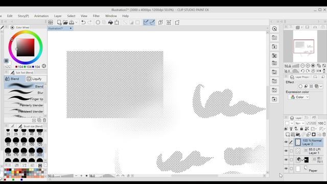Open the Edit menu

[x=10, y=16]
